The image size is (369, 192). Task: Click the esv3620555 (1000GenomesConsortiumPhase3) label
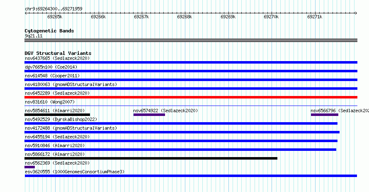pos(75,172)
